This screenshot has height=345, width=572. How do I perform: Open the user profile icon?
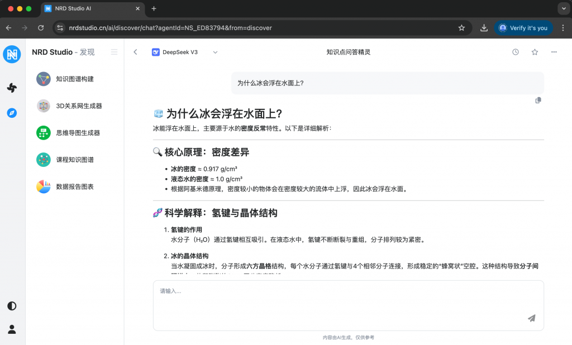12,329
